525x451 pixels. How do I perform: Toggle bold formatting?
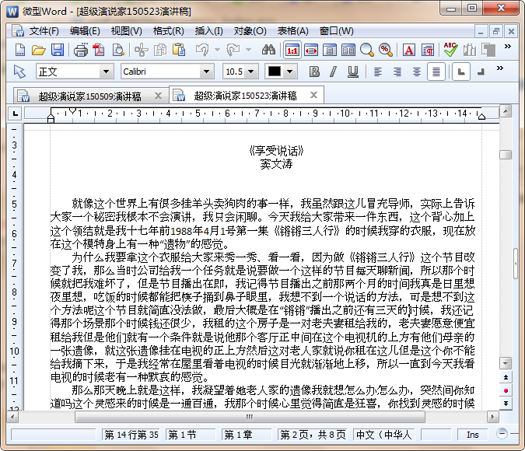pos(314,72)
